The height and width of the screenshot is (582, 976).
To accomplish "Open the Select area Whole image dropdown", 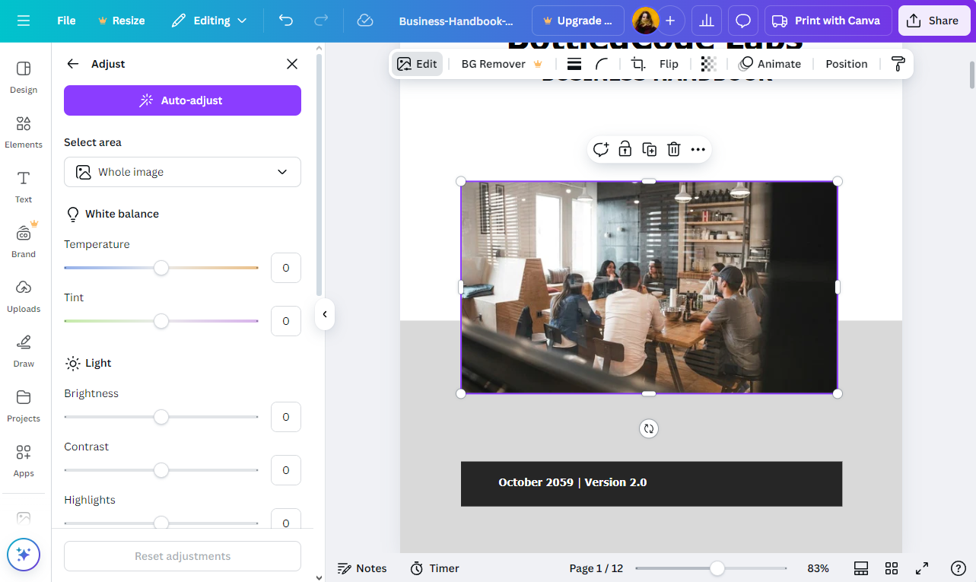I will (183, 172).
